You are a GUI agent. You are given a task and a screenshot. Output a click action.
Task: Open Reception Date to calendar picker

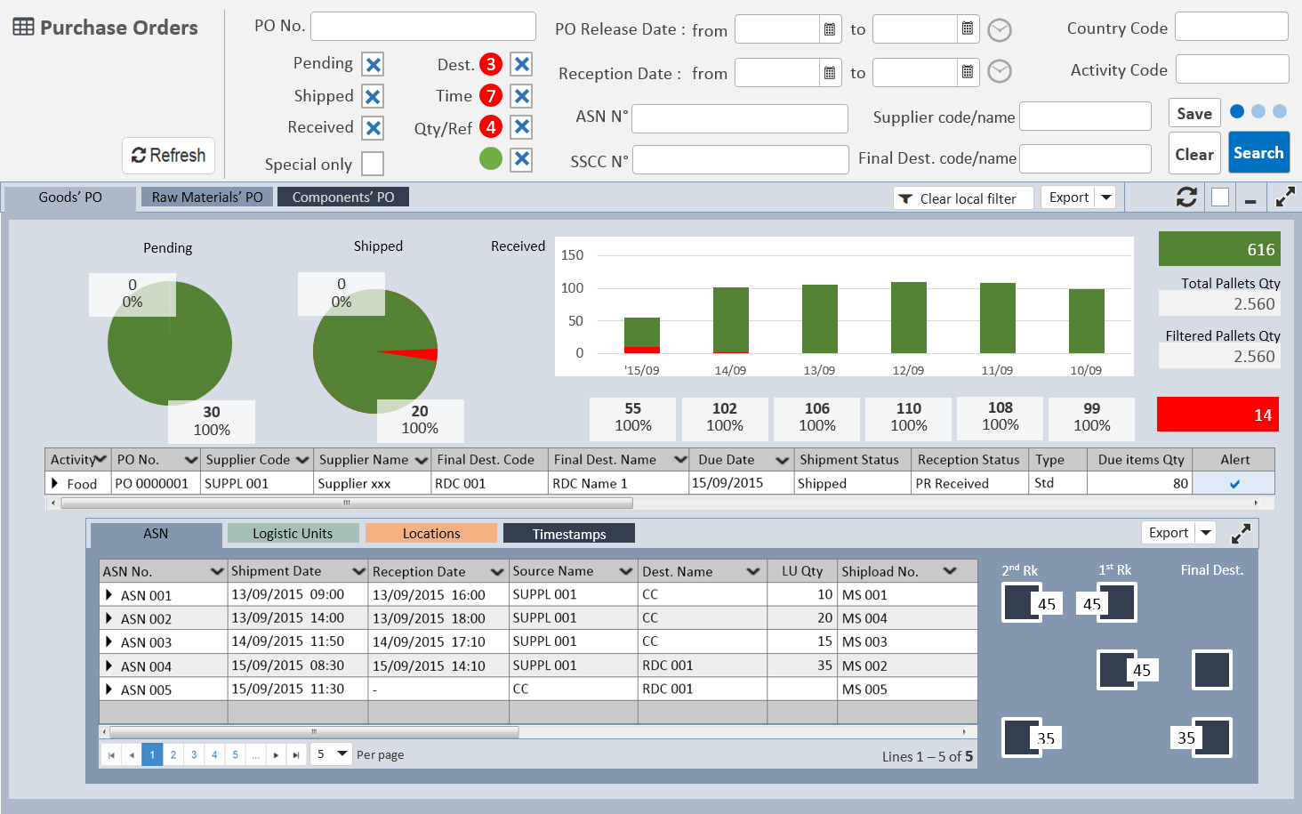pos(968,72)
